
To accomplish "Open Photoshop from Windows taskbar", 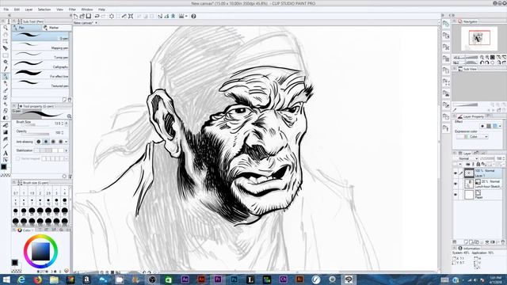I will (234, 279).
